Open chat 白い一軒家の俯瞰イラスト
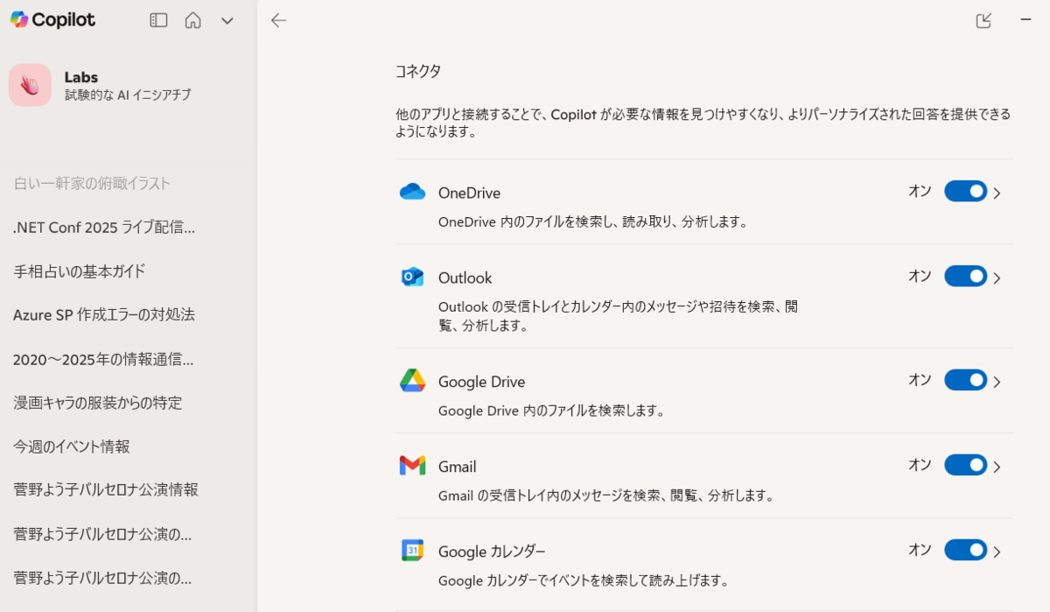The width and height of the screenshot is (1050, 612). pos(92,183)
